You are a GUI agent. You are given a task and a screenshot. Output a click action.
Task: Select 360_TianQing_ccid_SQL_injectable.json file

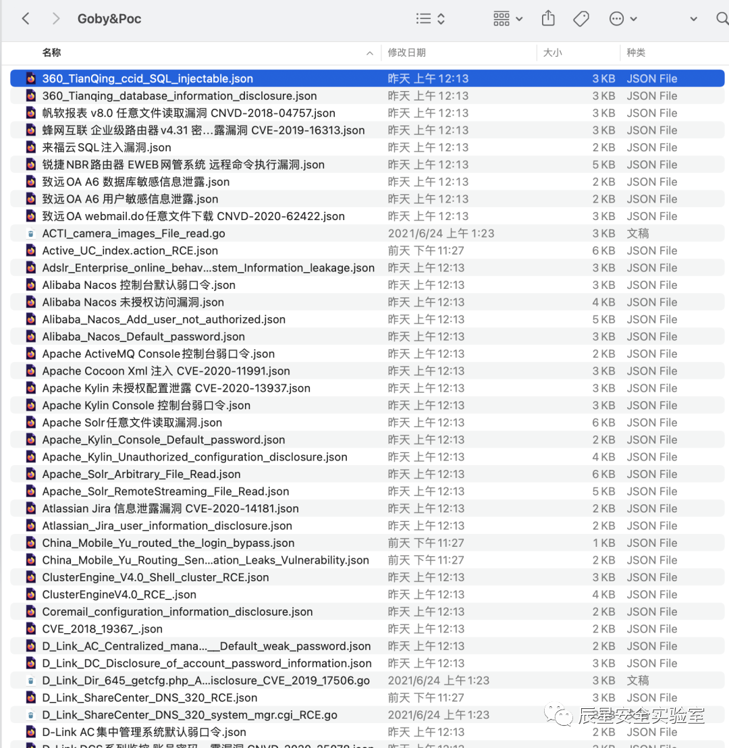coord(367,78)
